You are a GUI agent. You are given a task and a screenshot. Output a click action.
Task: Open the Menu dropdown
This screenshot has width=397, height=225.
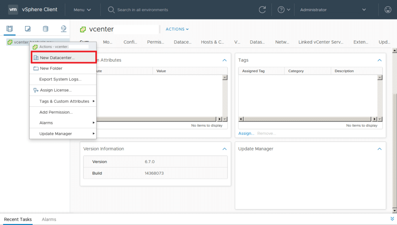[x=82, y=10]
